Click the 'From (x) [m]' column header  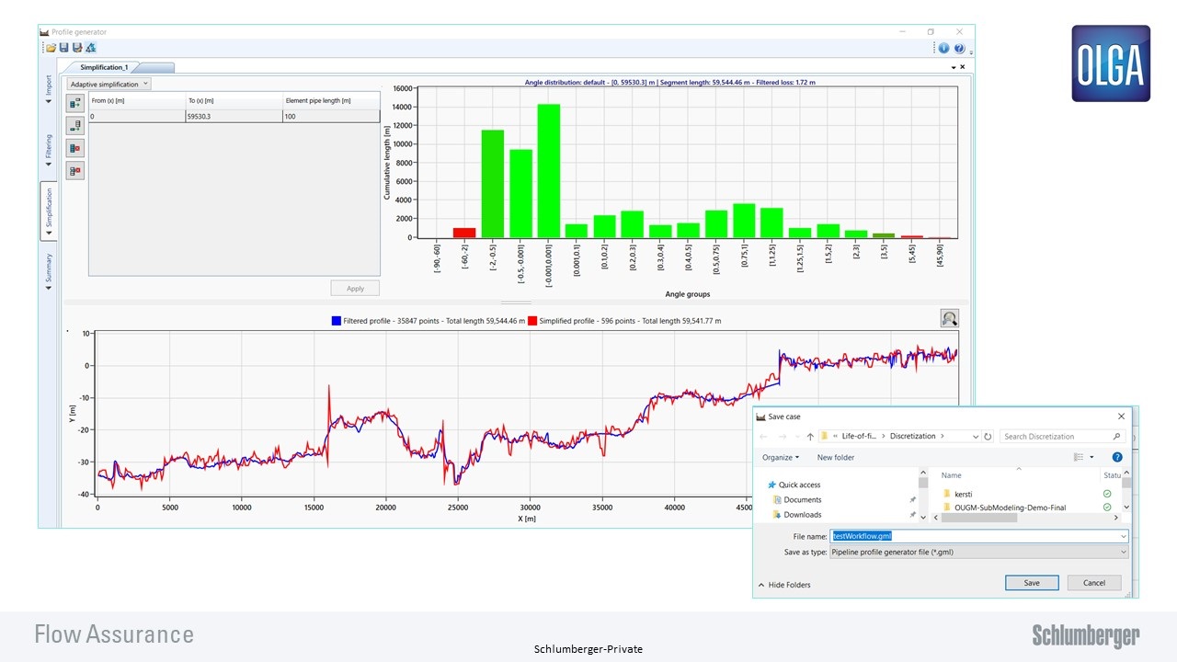(137, 100)
